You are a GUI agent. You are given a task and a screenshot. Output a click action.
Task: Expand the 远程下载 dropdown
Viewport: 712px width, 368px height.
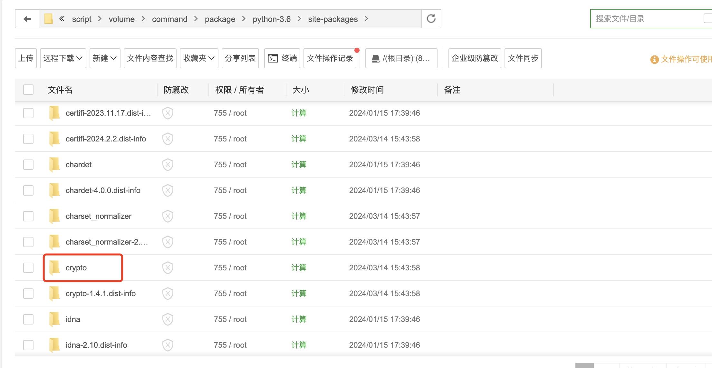(x=63, y=58)
